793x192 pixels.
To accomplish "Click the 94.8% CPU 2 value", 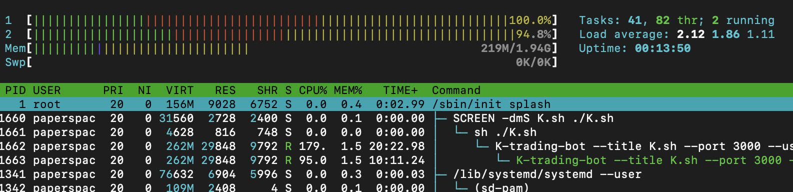I will tap(533, 34).
